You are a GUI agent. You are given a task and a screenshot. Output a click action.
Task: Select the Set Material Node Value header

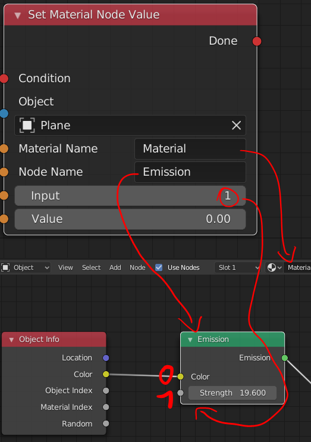coord(130,15)
